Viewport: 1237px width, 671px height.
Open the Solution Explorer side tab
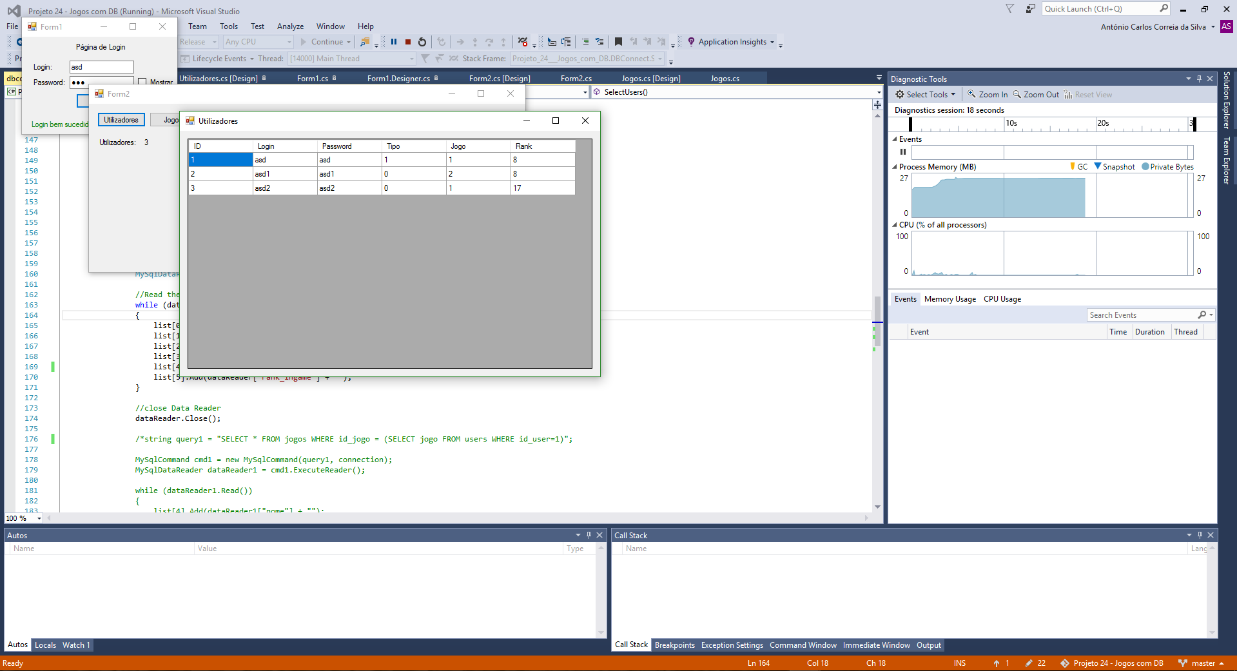(1227, 101)
